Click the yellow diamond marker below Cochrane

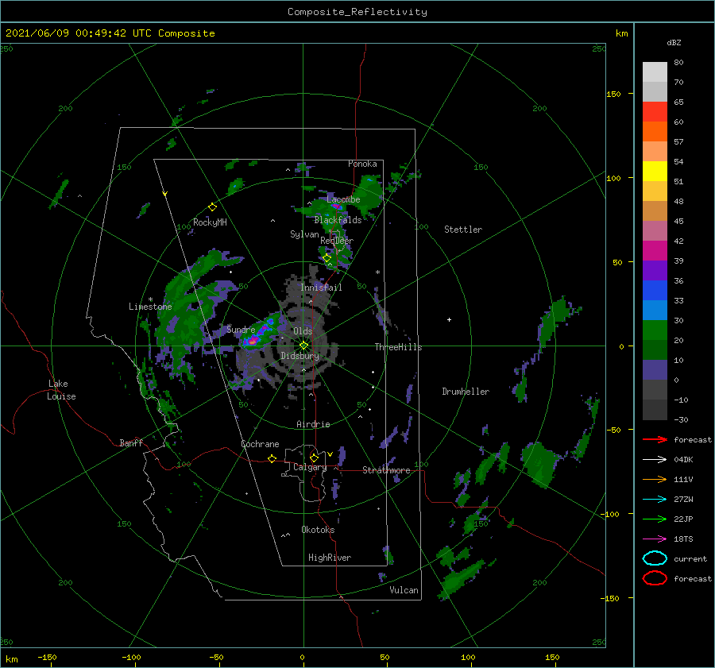coord(272,459)
